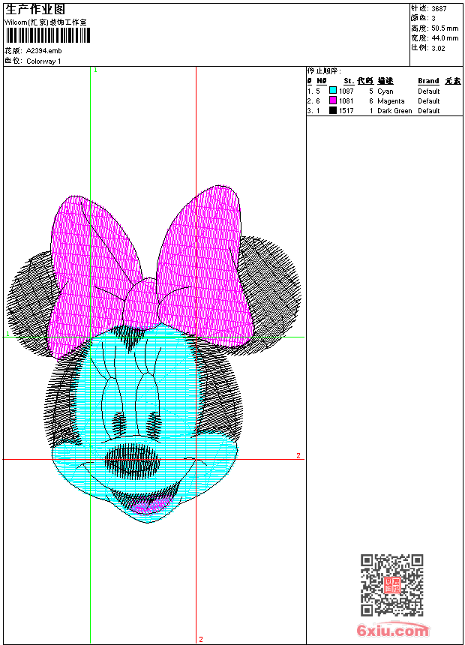Click the 'Colorway 1' text
Screen dimensions: 465x645
click(x=43, y=61)
